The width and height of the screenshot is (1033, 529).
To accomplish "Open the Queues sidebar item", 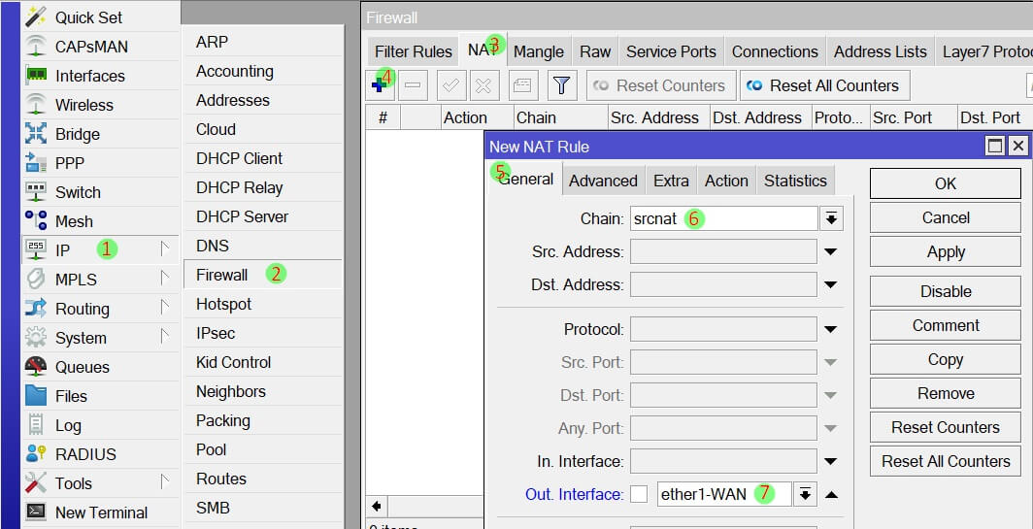I will coord(82,367).
